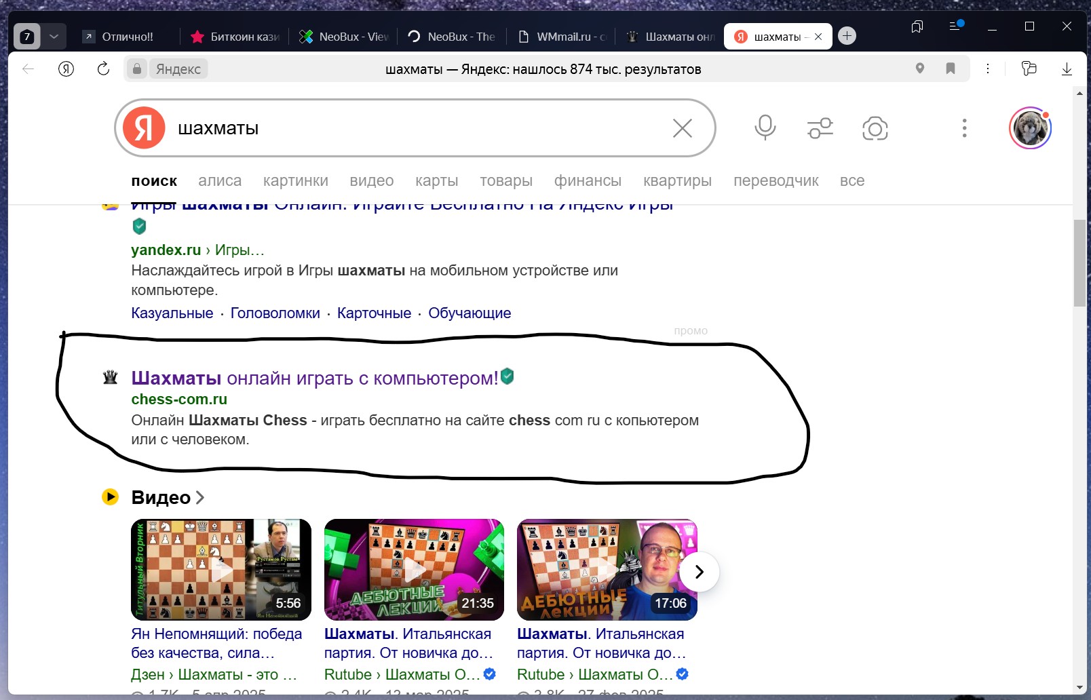Click the page vertical scrollbar thumb
The width and height of the screenshot is (1091, 700).
[x=1079, y=263]
